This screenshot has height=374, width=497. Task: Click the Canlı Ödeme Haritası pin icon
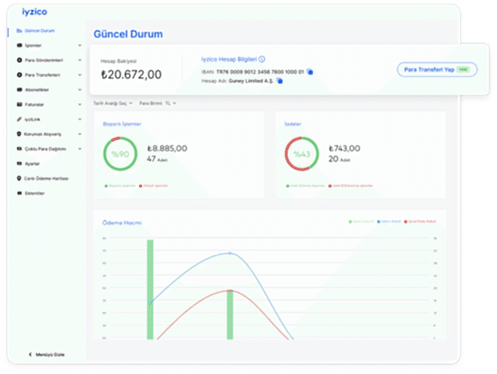coord(19,178)
